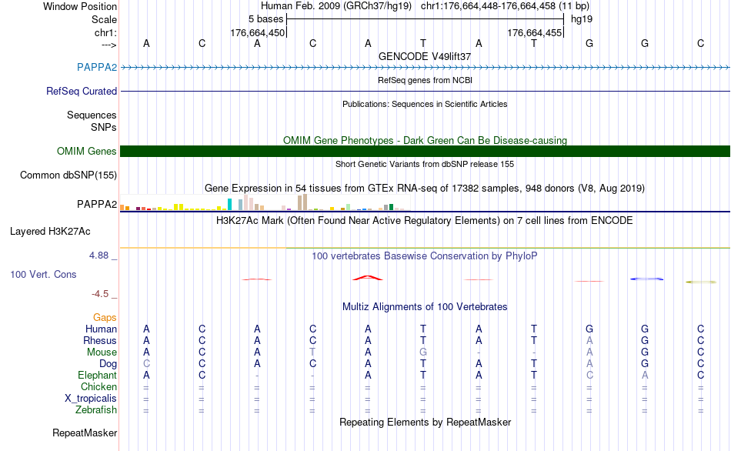Open 100 vertebrates Basewise Conservation by PhyloP title
Image resolution: width=731 pixels, height=451 pixels.
click(x=425, y=256)
